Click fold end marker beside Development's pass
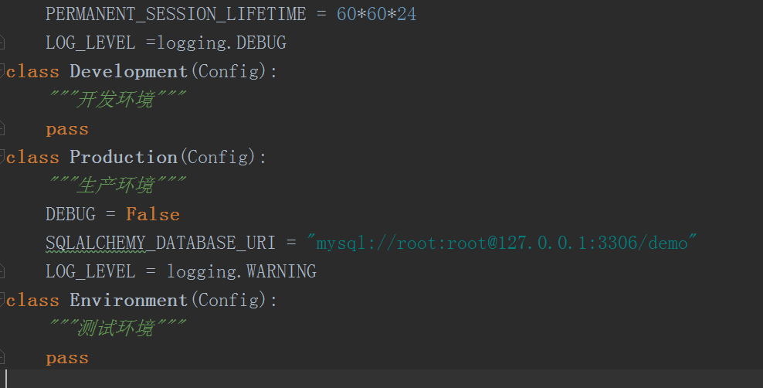Image resolution: width=763 pixels, height=388 pixels. pos(2,128)
